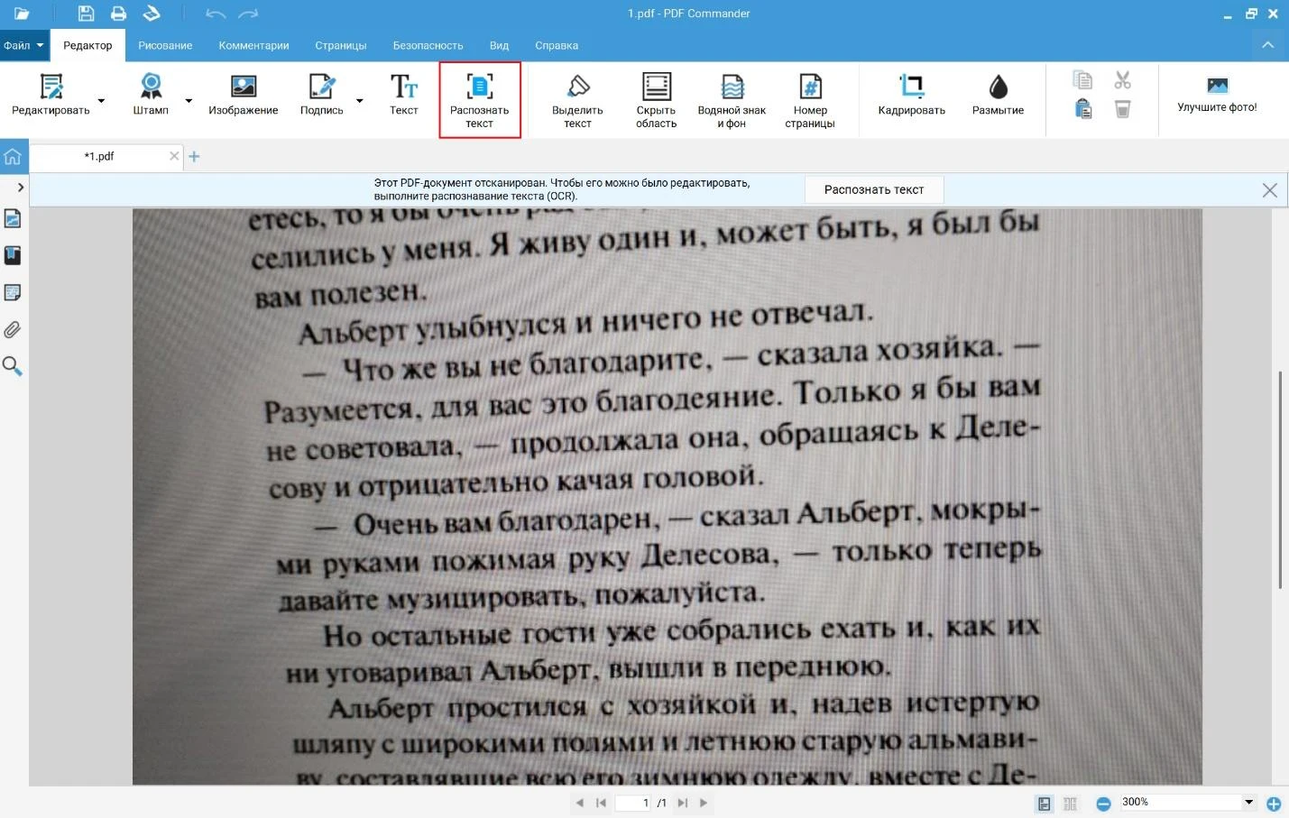Click Распознать текст in the notification bar

pyautogui.click(x=874, y=189)
